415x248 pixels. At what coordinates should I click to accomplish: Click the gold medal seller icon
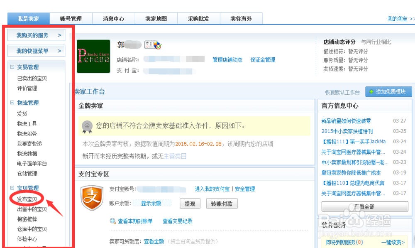pyautogui.click(x=87, y=127)
